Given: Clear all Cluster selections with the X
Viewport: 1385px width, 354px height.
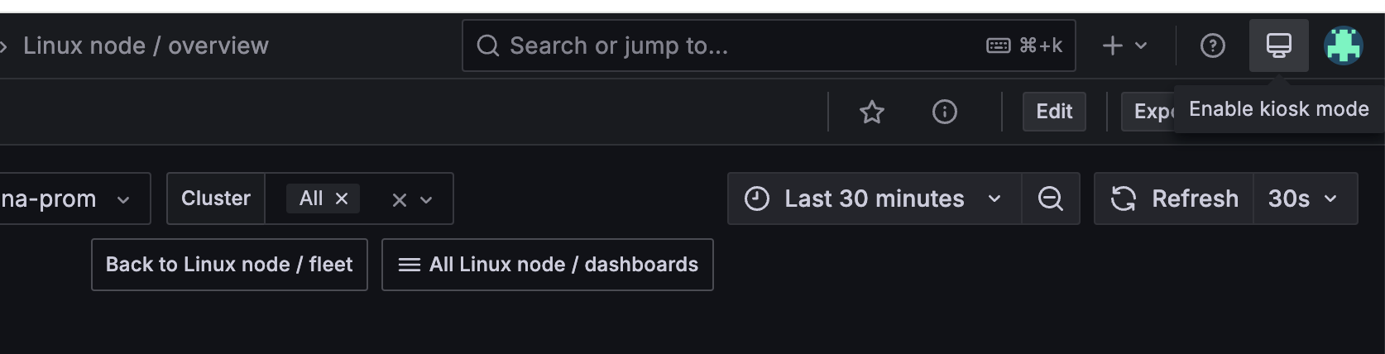Looking at the screenshot, I should pos(399,199).
